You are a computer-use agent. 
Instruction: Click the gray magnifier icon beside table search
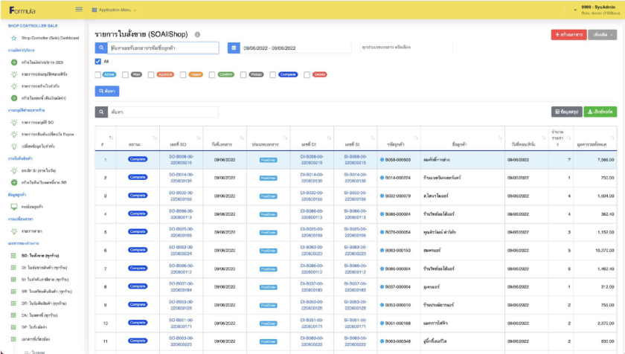101,112
